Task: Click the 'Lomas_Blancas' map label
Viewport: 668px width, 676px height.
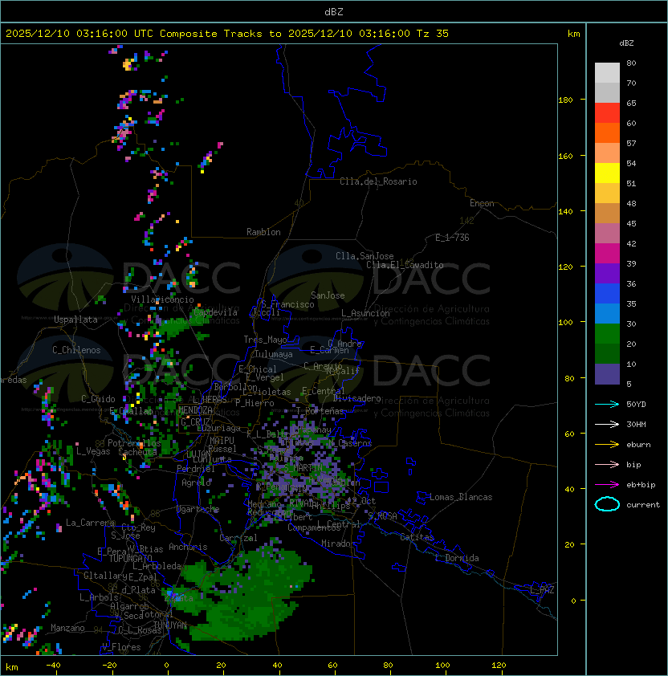Action: 461,497
